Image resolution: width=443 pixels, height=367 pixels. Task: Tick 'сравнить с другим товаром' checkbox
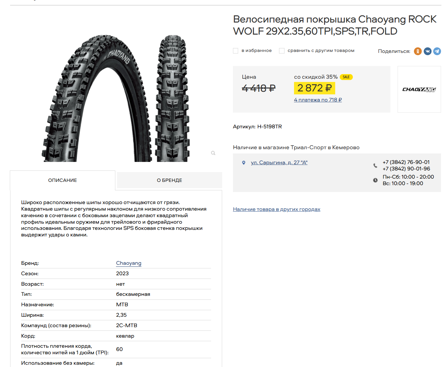pos(282,51)
